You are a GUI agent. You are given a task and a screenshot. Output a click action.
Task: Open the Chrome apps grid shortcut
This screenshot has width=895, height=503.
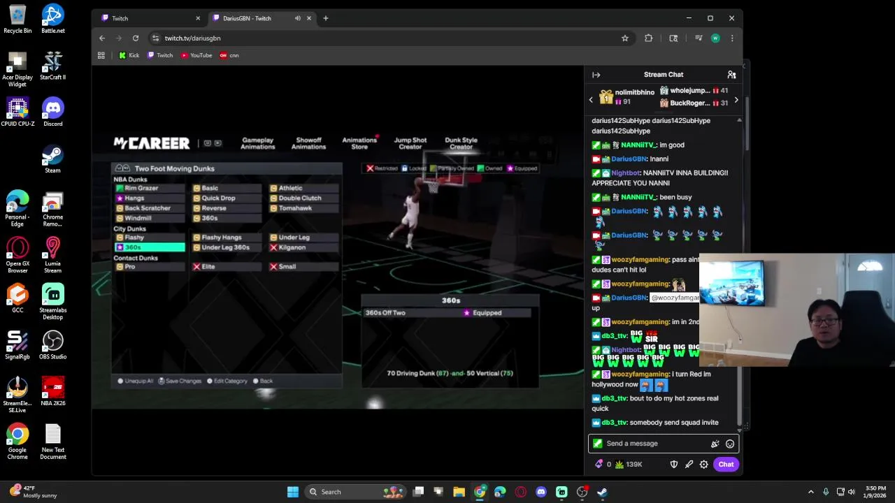pyautogui.click(x=101, y=55)
